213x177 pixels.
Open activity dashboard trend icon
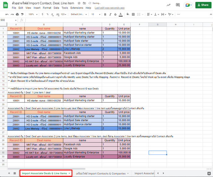click(168, 5)
